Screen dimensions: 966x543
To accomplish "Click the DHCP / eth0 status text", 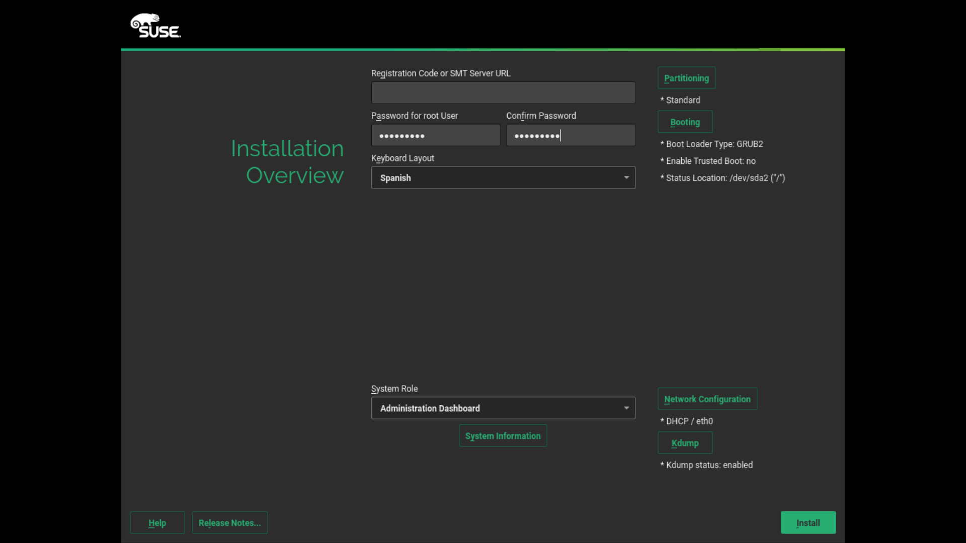I will 686,421.
